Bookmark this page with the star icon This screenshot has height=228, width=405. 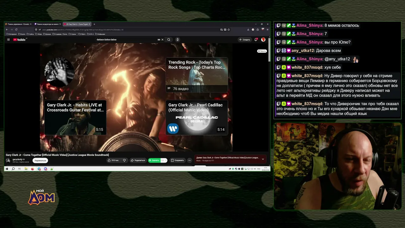click(228, 29)
